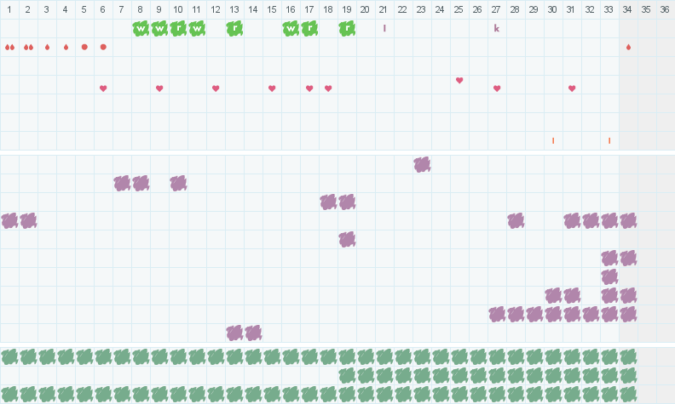Select day 36 in the header row
The image size is (675, 404).
pyautogui.click(x=665, y=9)
